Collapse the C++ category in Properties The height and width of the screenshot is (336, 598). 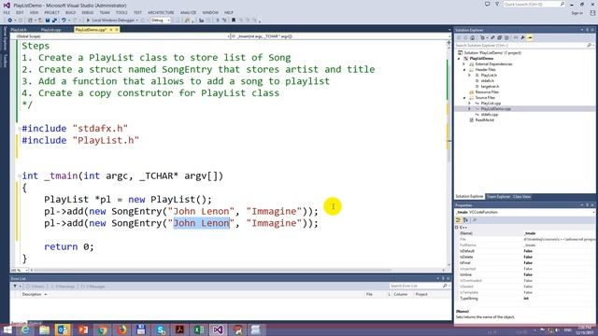point(457,228)
